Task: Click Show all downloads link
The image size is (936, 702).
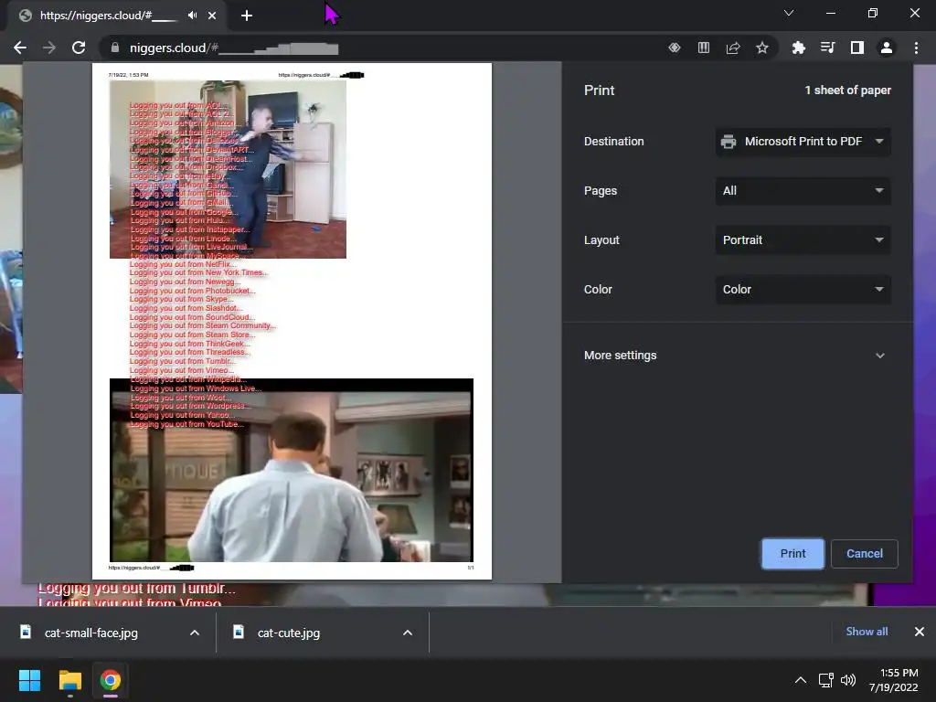Action: pos(867,632)
